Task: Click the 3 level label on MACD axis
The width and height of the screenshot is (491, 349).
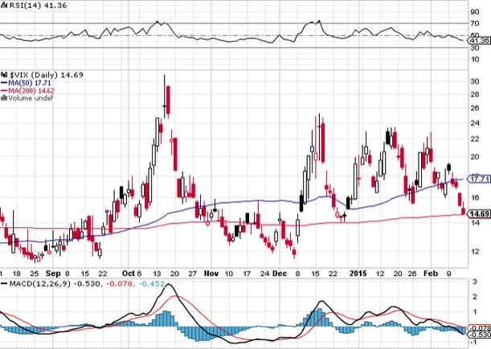Action: 475,282
